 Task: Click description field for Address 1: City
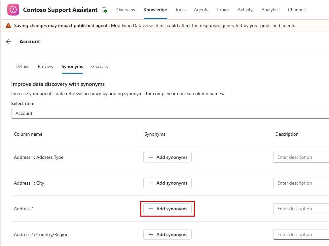coord(301,183)
